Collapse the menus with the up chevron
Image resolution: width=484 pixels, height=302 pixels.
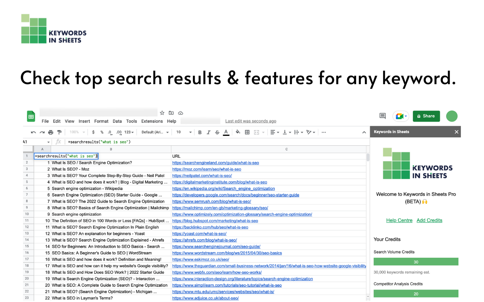point(364,133)
